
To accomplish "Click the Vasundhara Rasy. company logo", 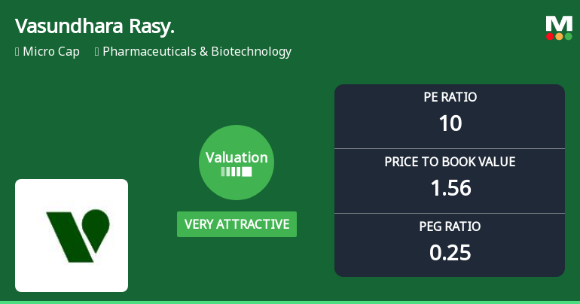I will tap(72, 236).
